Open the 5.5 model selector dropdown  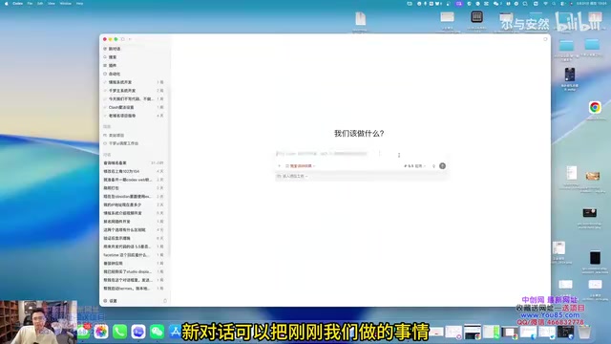(x=415, y=166)
